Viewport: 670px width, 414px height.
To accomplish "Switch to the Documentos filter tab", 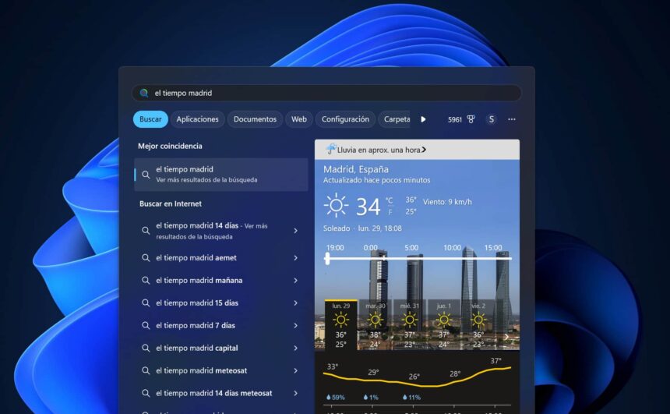I will (x=255, y=119).
